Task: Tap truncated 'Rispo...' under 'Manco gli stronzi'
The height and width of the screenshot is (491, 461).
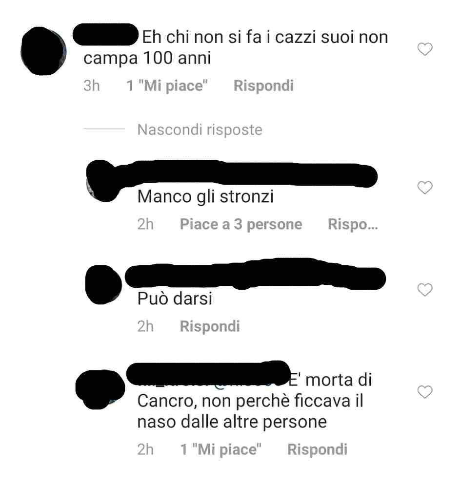Action: [353, 224]
